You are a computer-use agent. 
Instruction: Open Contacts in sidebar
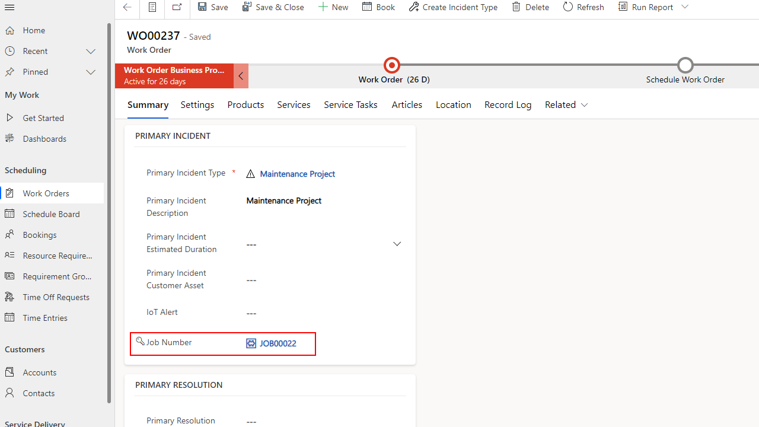[52, 393]
